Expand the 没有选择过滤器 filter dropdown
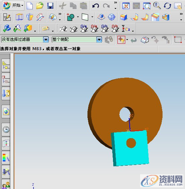 [x=46, y=39]
